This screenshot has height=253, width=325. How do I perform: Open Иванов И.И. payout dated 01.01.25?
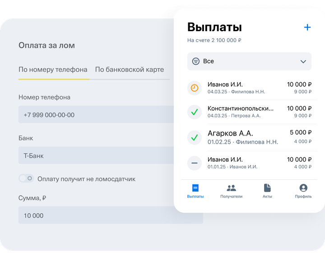[x=249, y=163]
